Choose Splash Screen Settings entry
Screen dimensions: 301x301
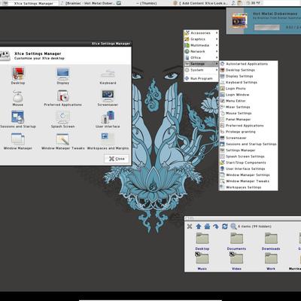248,157
